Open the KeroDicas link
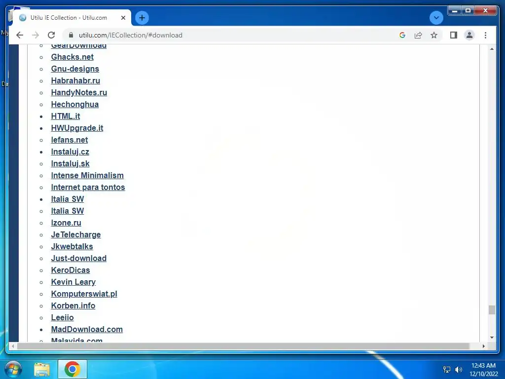The image size is (505, 379). point(70,270)
